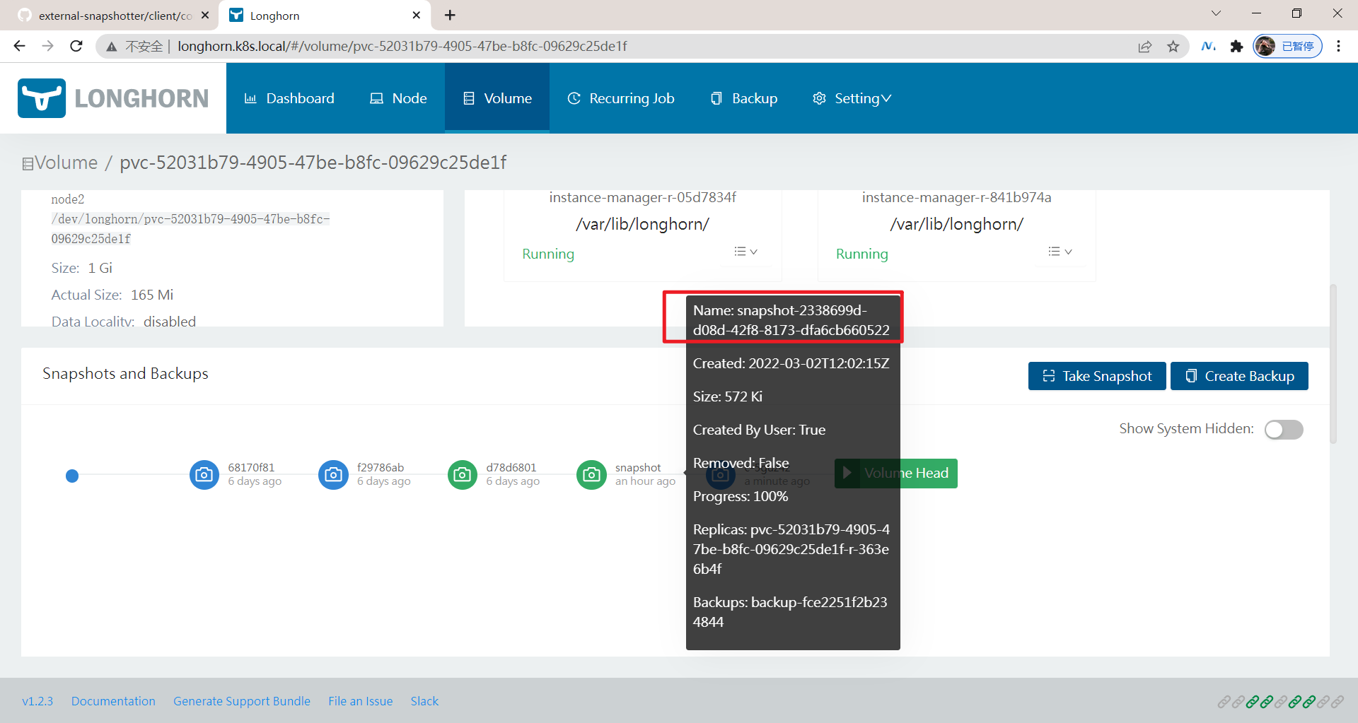Viewport: 1358px width, 723px height.
Task: Select the hour-old snapshot camera icon
Action: (591, 475)
